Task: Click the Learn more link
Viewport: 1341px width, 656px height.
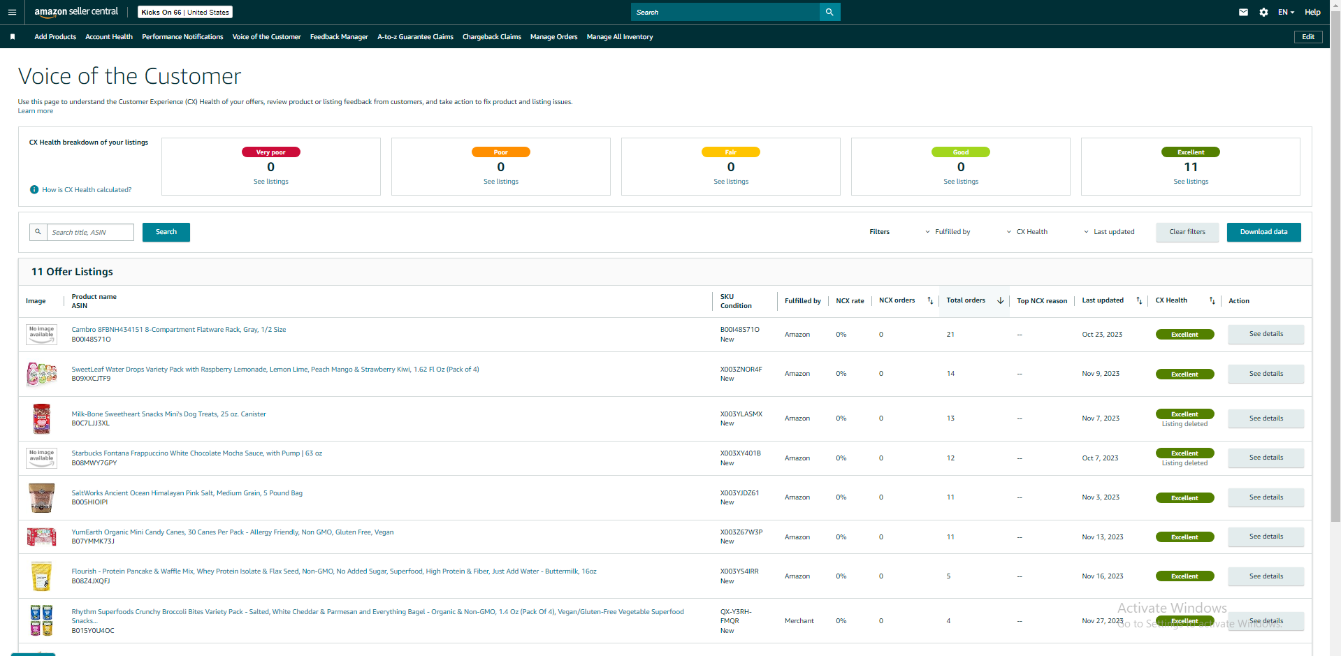Action: click(36, 111)
